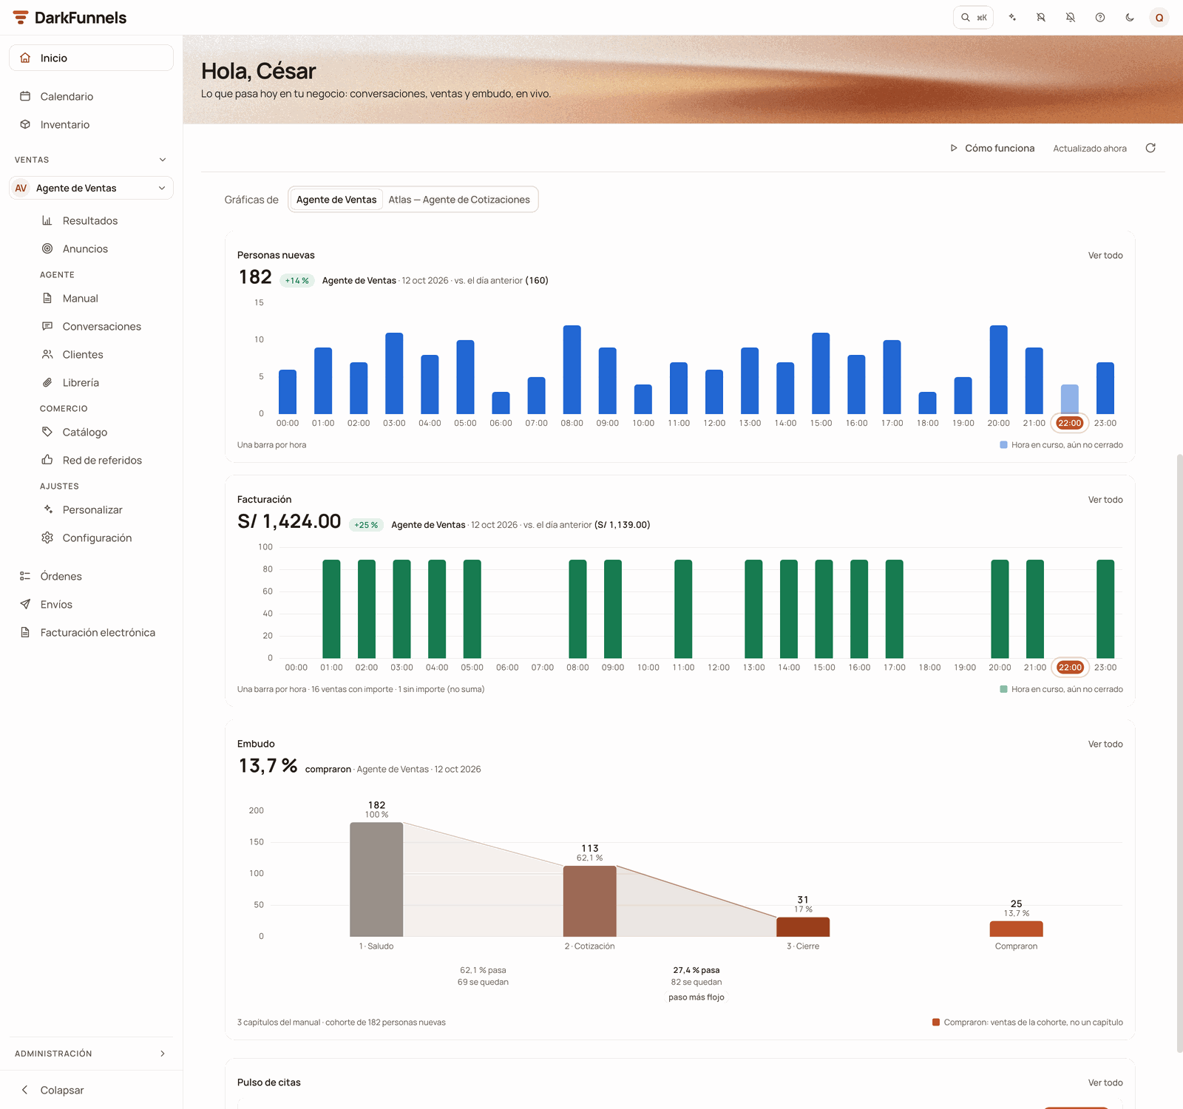Click the '27,4 % pasa' funnel step text
This screenshot has height=1109, width=1183.
click(x=696, y=970)
